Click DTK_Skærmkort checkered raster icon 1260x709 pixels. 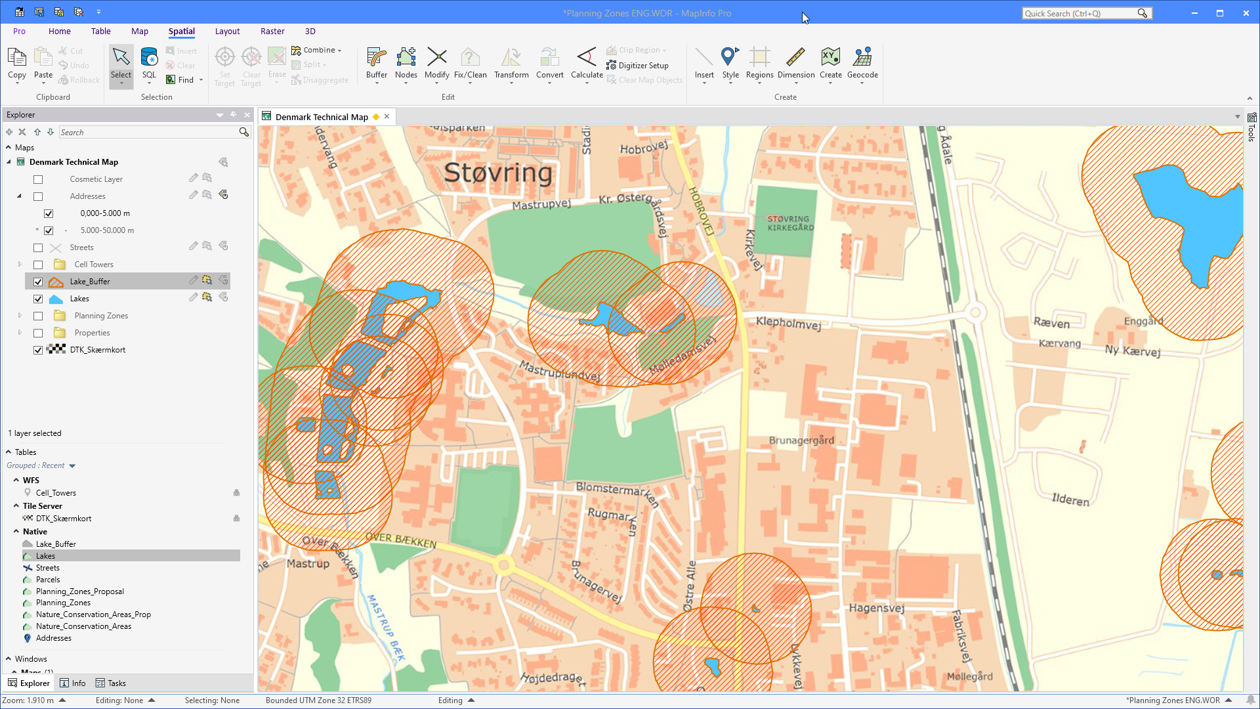click(56, 350)
